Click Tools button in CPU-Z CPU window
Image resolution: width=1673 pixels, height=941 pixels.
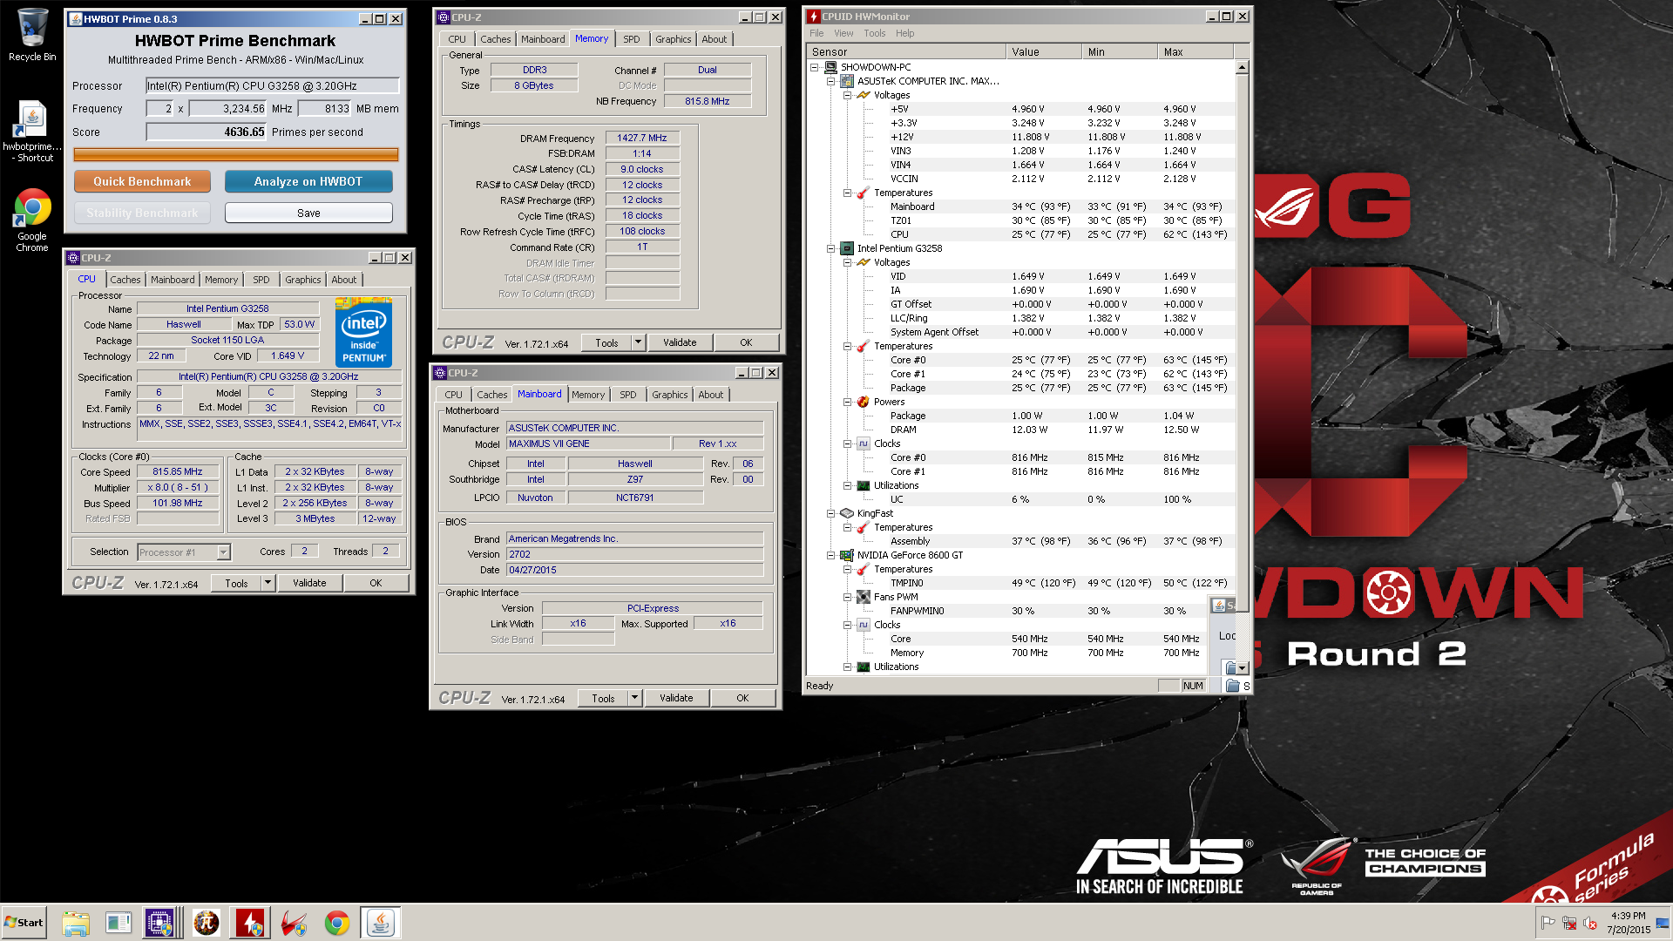[x=236, y=583]
